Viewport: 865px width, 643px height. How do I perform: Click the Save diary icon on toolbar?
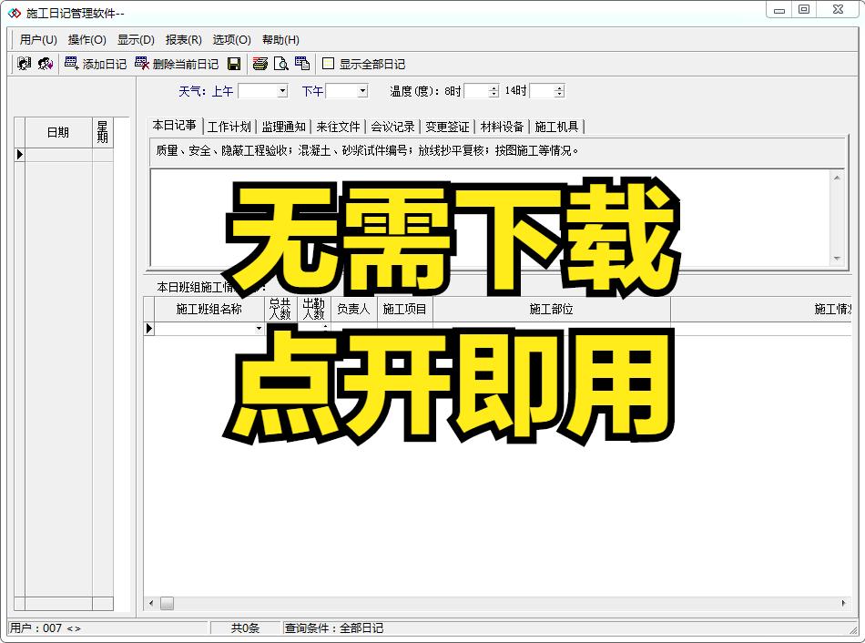coord(234,64)
